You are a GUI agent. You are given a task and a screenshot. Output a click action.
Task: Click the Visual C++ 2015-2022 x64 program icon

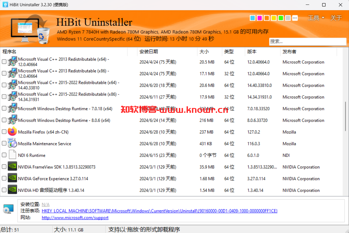pos(12,85)
